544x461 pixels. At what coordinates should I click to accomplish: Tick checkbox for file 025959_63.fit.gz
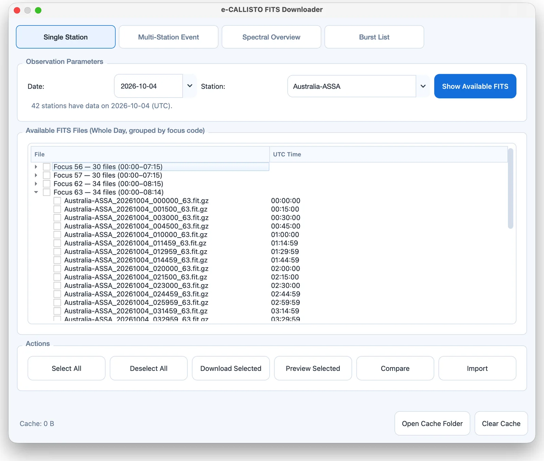click(x=57, y=303)
